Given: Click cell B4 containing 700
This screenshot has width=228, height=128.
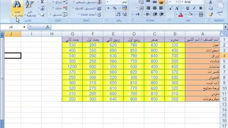Looking at the screenshot, I should tap(175, 56).
